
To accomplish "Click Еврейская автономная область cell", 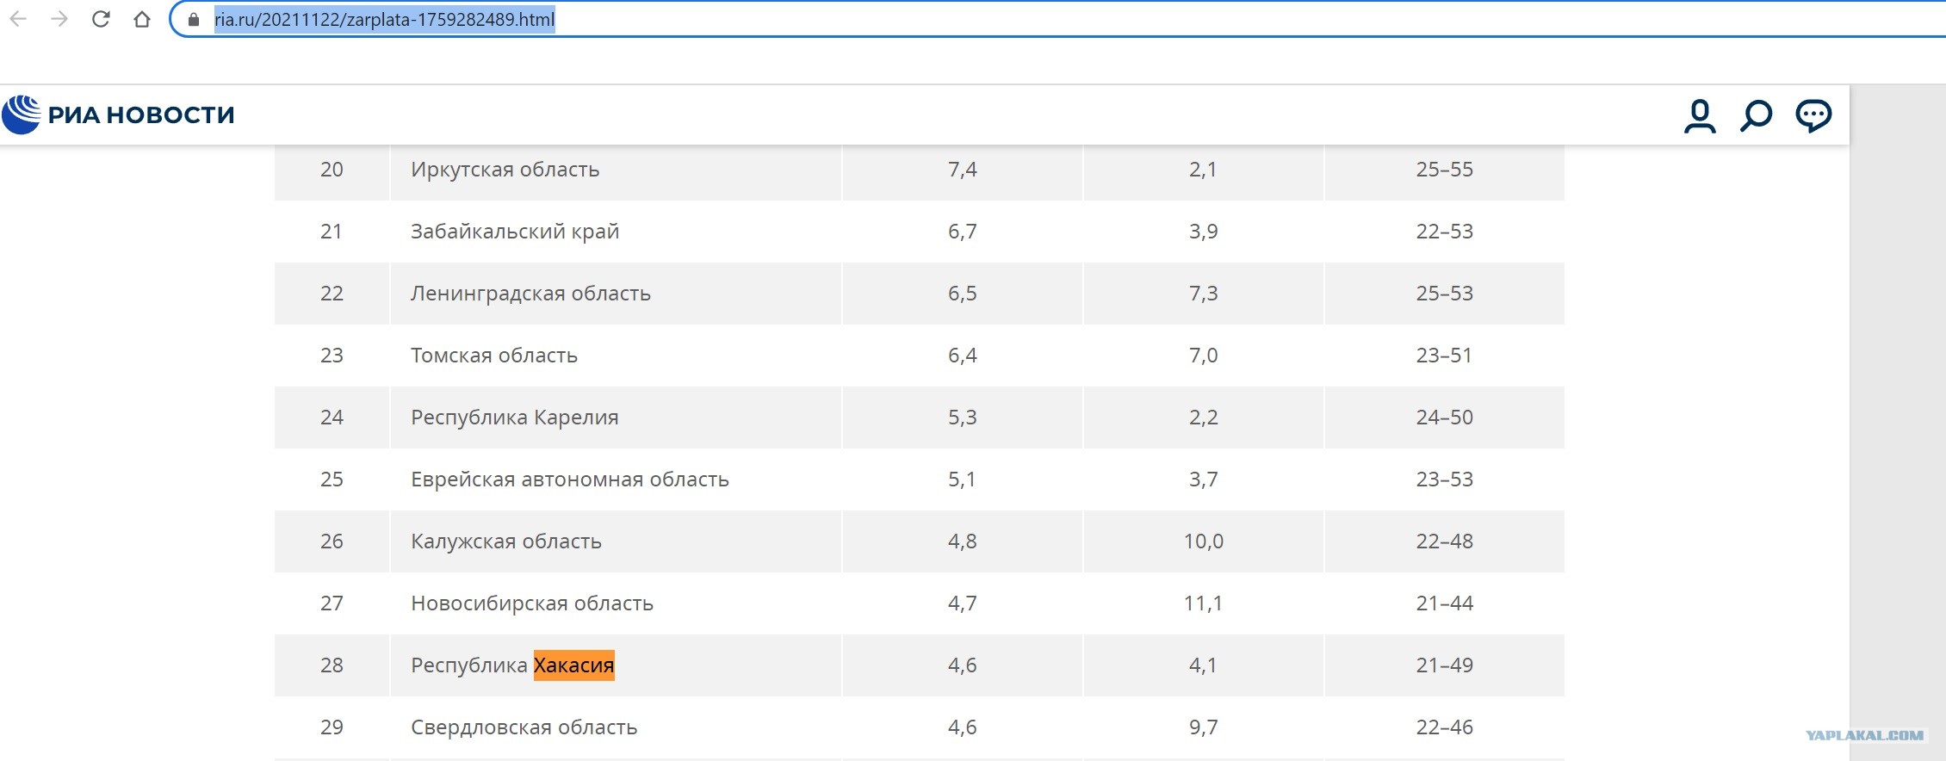I will tap(617, 479).
